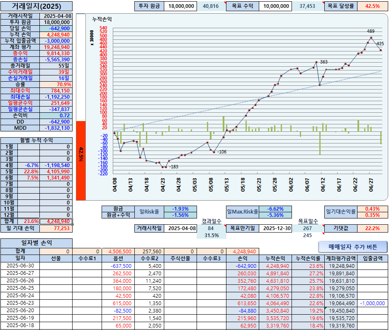
Task: Click the 최대수익 value 784,150
Action: click(x=56, y=91)
